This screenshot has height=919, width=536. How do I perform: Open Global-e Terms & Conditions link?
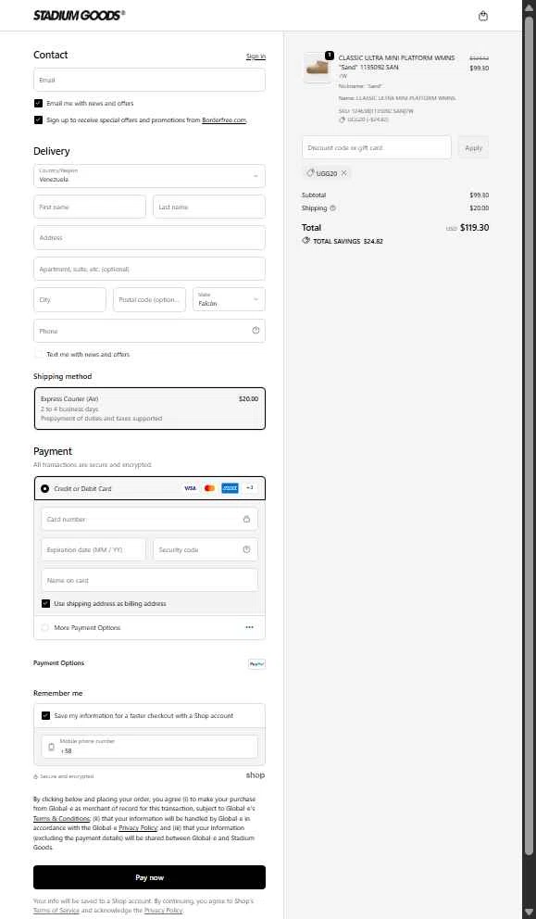point(61,819)
